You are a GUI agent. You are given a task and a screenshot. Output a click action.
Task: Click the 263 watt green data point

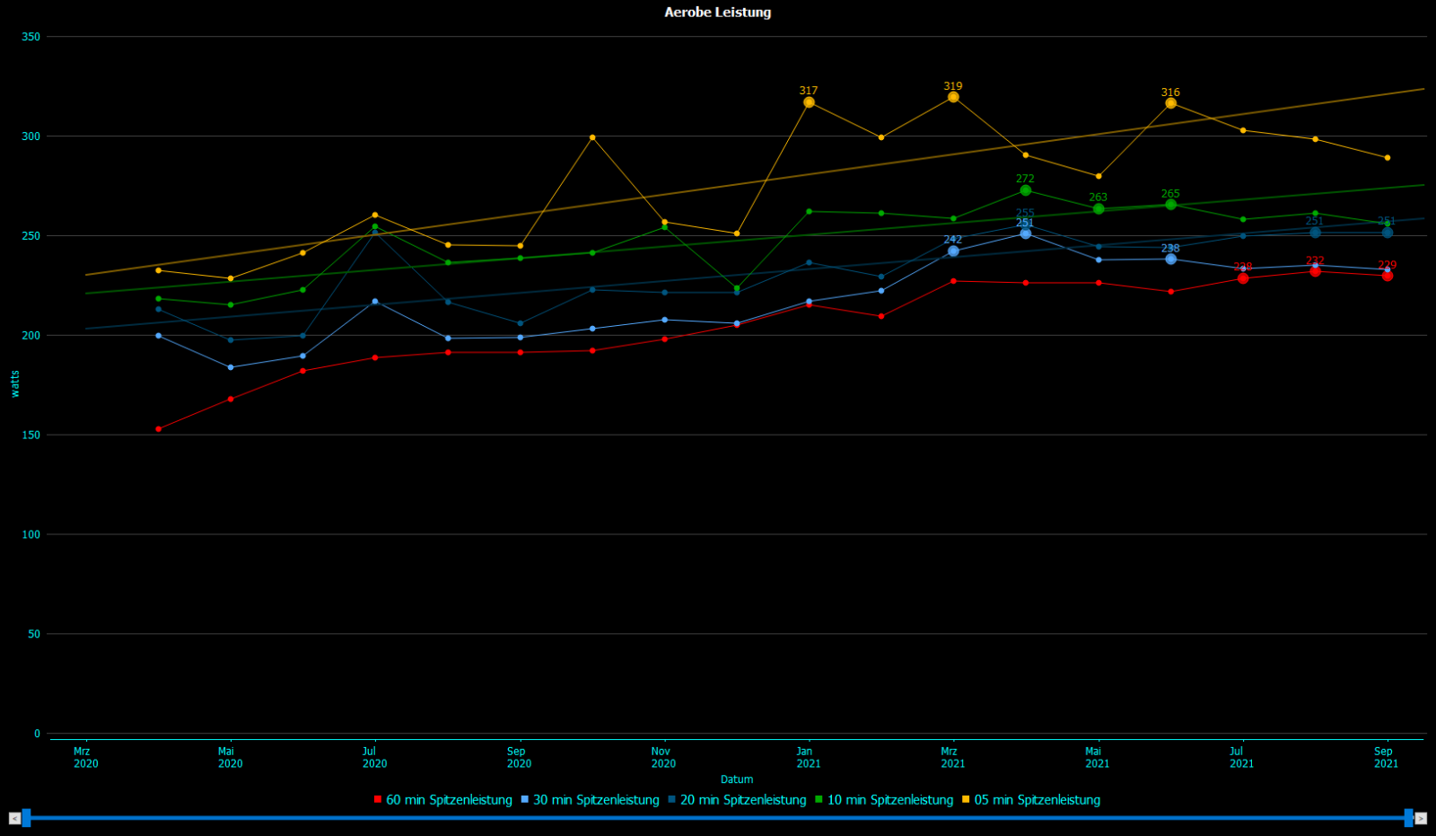click(x=1099, y=209)
